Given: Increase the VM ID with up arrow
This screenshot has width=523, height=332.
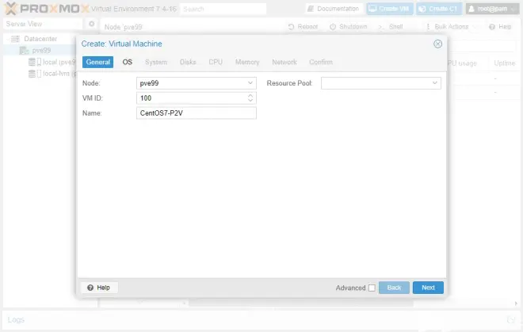Looking at the screenshot, I should (x=250, y=95).
